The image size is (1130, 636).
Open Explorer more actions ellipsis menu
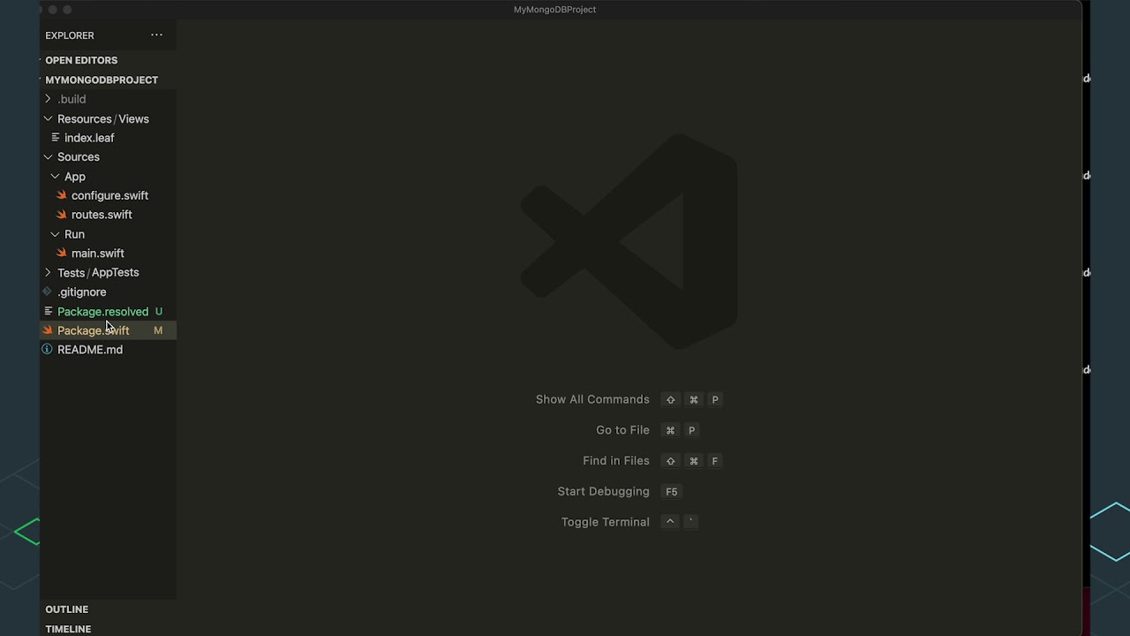[x=156, y=35]
